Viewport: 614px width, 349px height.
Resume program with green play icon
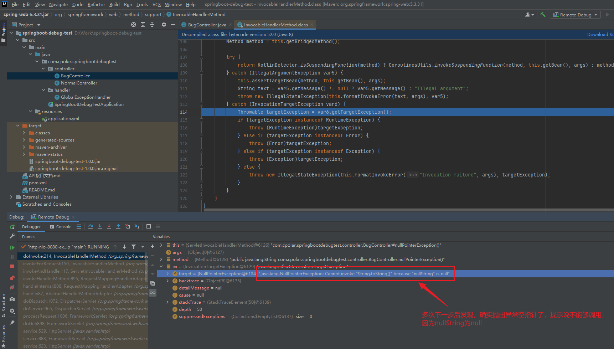click(x=12, y=247)
